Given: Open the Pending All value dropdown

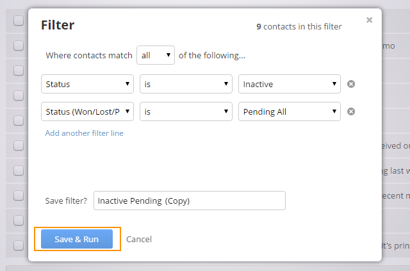Looking at the screenshot, I should point(290,111).
